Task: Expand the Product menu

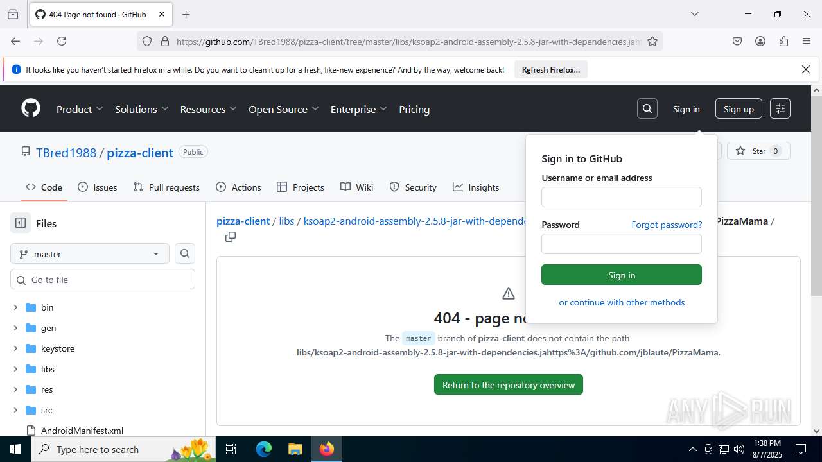Action: pos(80,109)
